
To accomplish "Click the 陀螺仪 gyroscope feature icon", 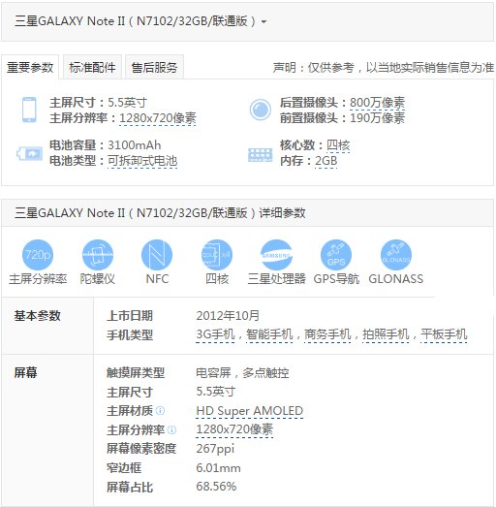I will click(x=98, y=255).
